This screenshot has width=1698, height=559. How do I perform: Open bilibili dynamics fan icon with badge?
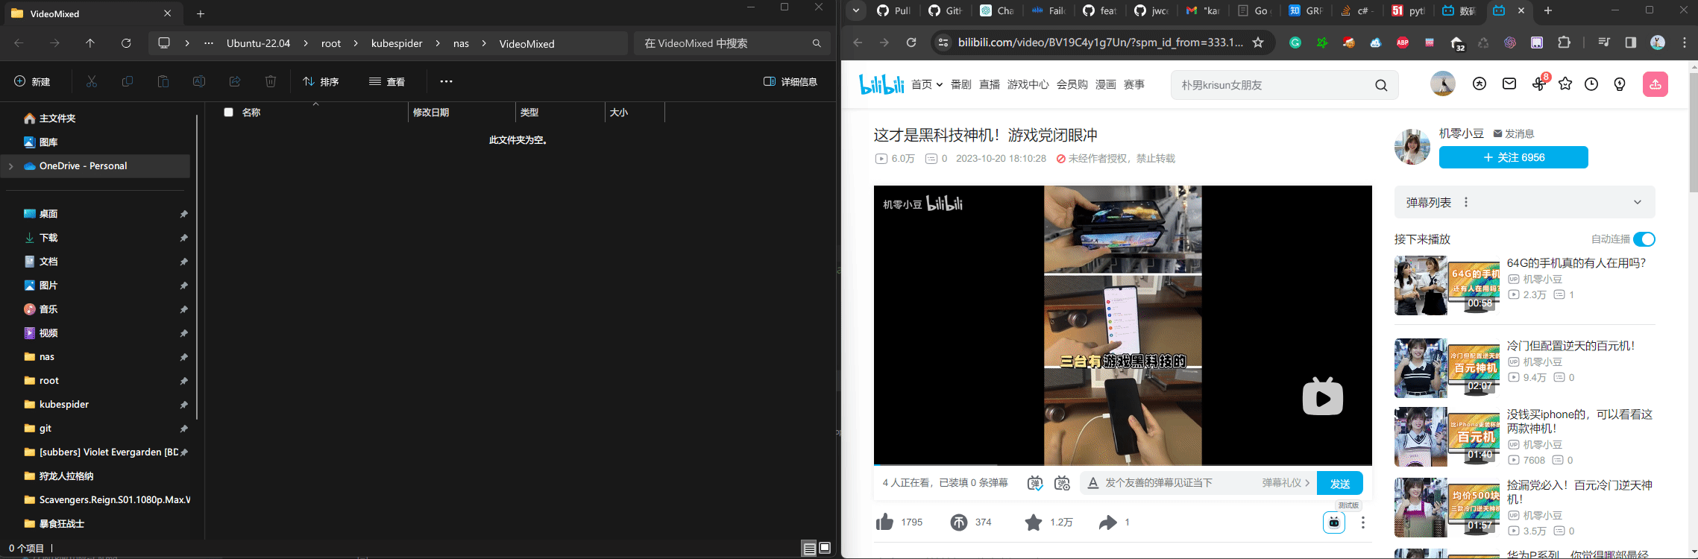(x=1539, y=83)
